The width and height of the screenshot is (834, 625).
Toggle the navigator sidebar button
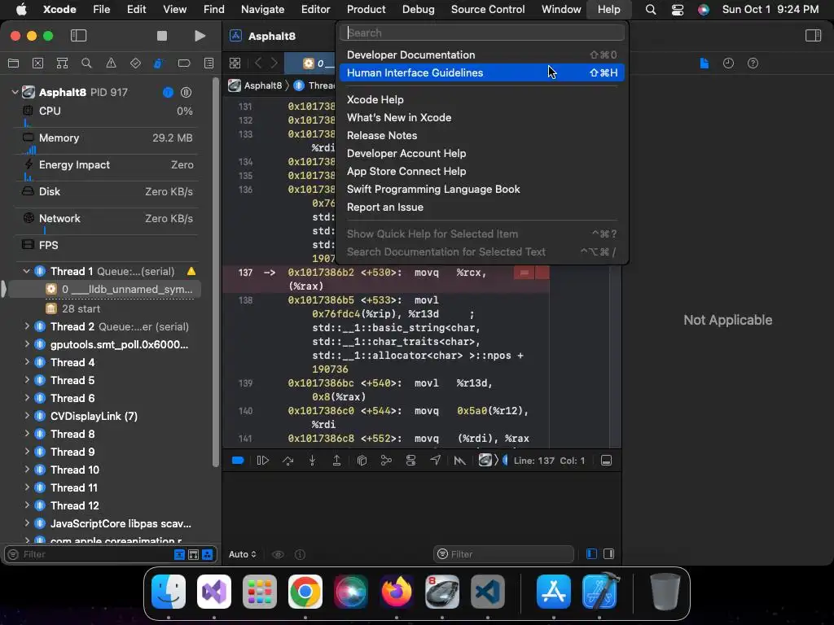pyautogui.click(x=78, y=36)
